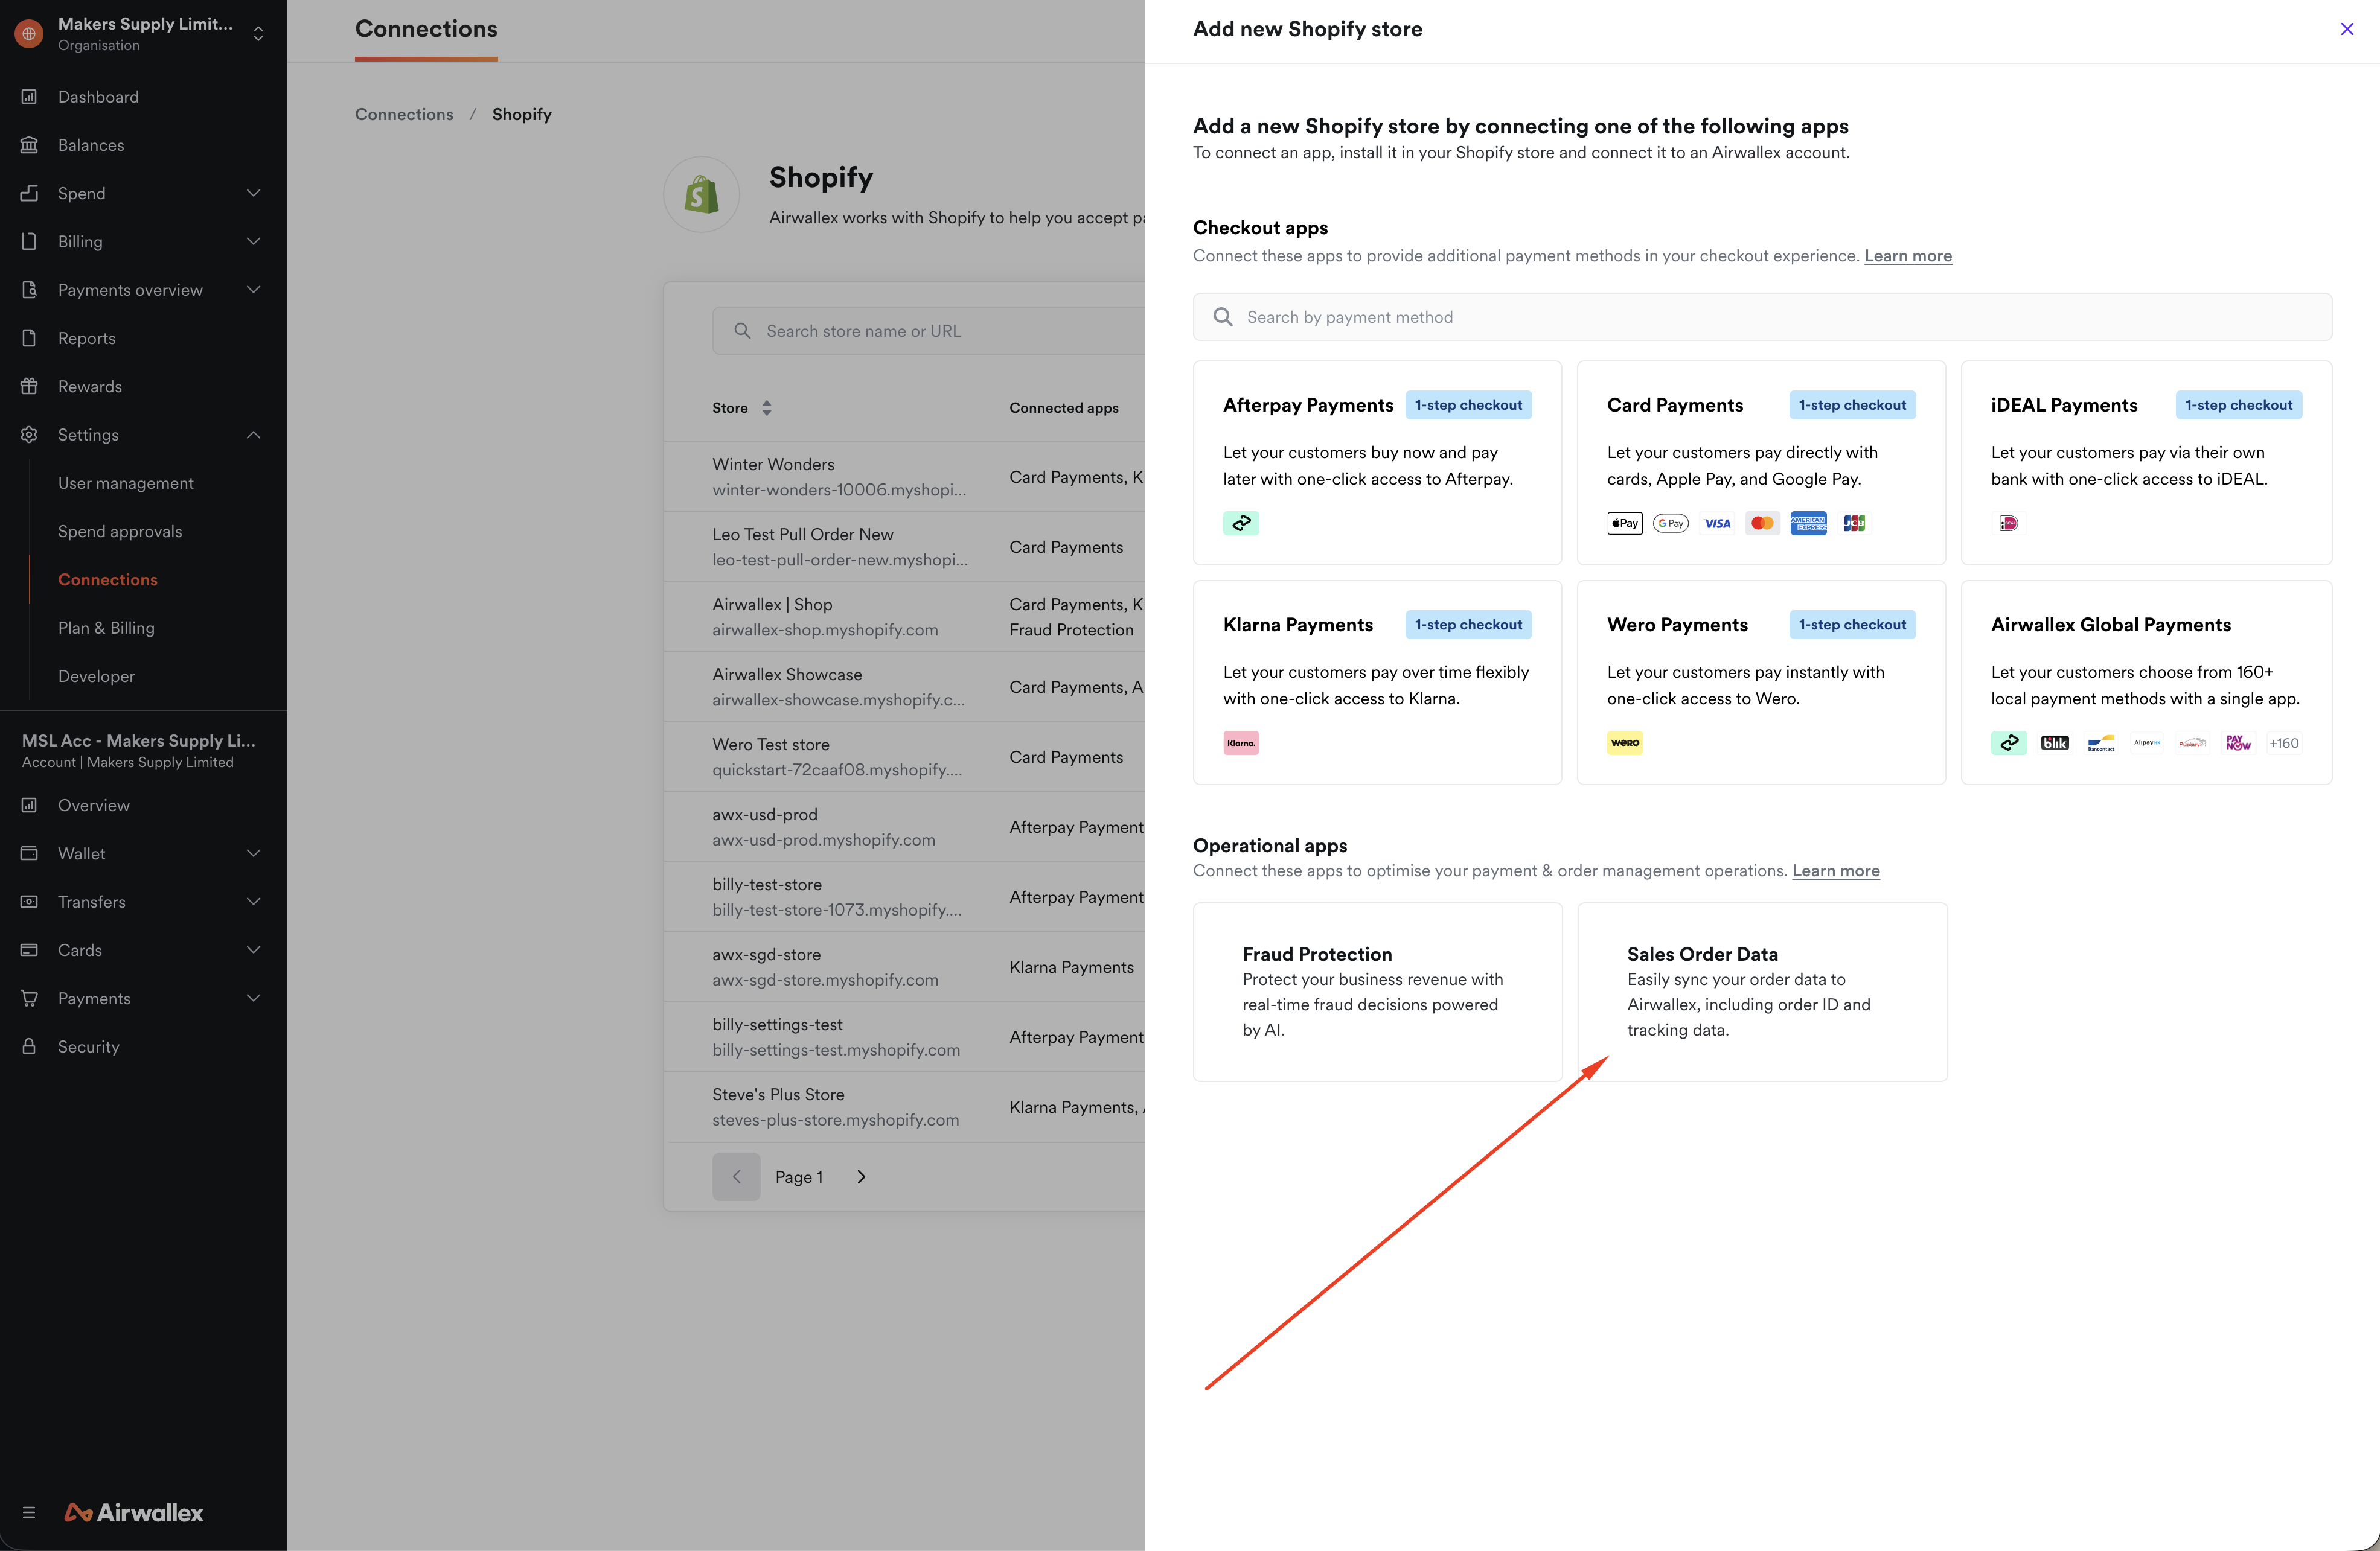Click the billy-test-store row
The image size is (2380, 1551).
[x=905, y=896]
